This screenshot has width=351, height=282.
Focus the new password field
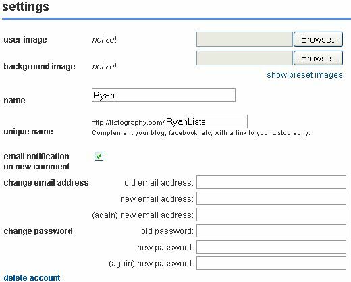tap(271, 247)
